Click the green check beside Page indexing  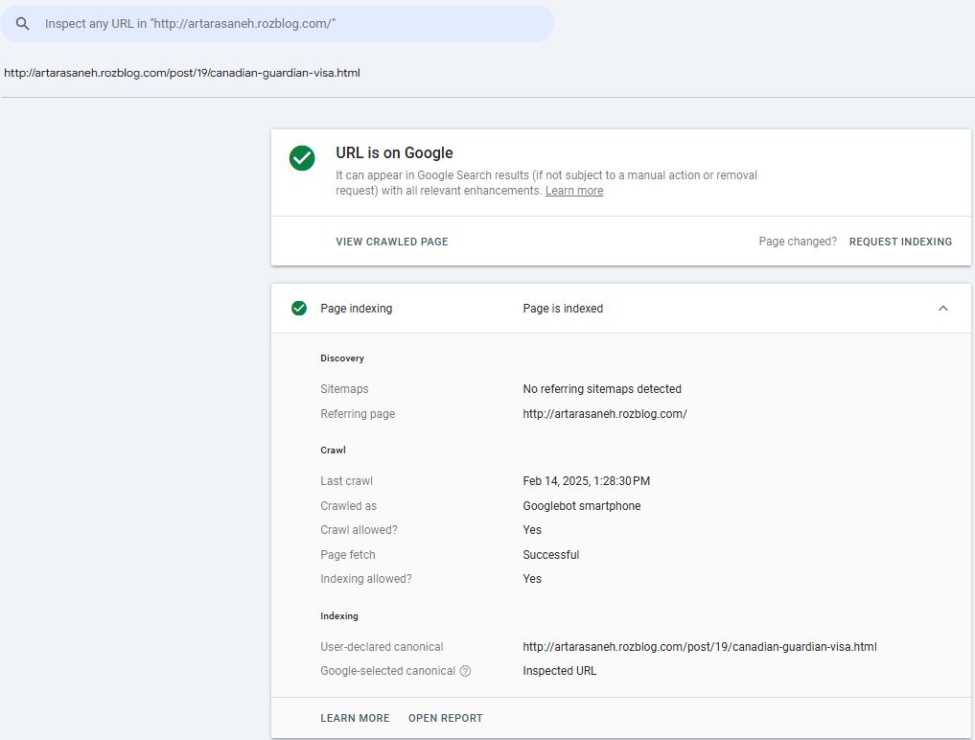(298, 308)
